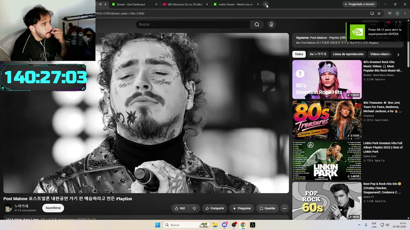This screenshot has width=410, height=230.
Task: Close the matito Stream tab
Action: click(258, 4)
